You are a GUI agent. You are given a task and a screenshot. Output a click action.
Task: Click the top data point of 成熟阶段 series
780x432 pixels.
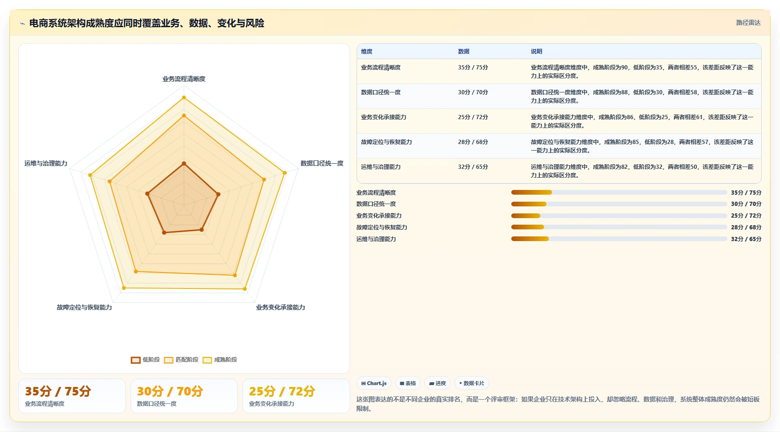click(184, 98)
